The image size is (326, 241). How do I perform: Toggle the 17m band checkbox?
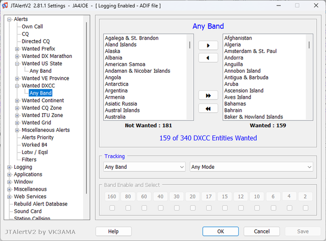coord(209,208)
